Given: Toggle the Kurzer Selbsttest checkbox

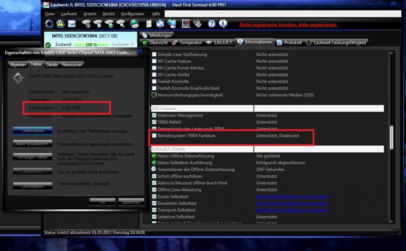Looking at the screenshot, I should (154, 196).
